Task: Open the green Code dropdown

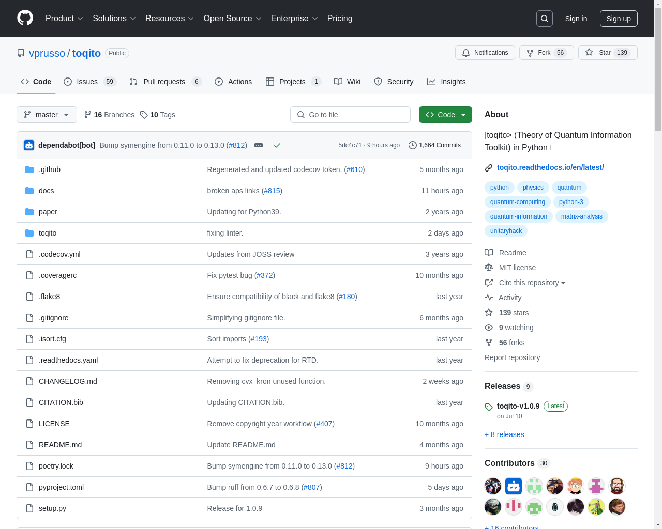Action: click(x=445, y=115)
